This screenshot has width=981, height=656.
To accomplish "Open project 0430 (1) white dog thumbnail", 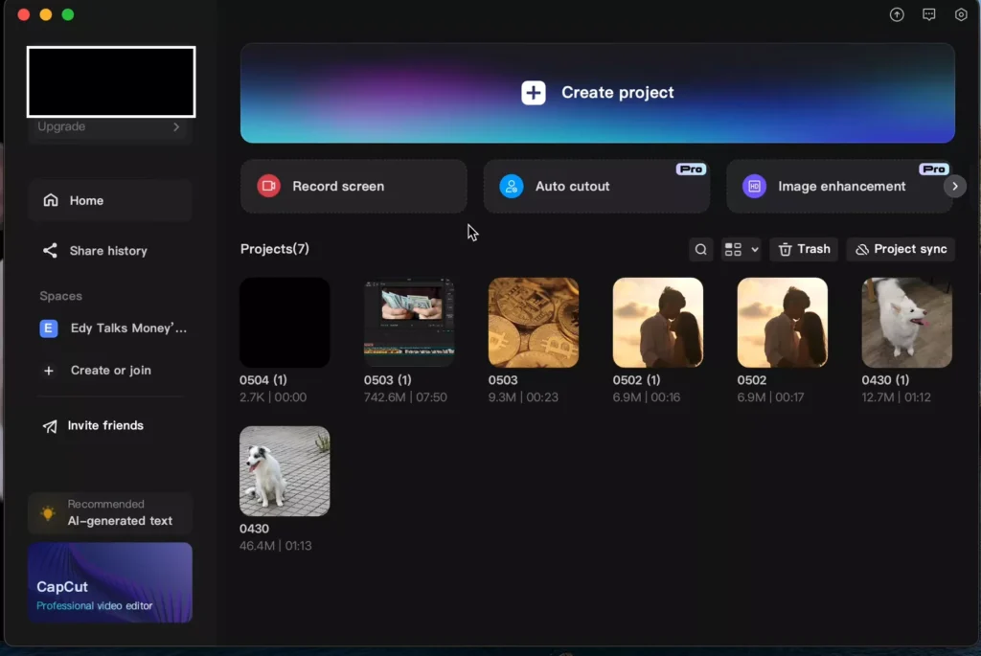I will click(907, 323).
